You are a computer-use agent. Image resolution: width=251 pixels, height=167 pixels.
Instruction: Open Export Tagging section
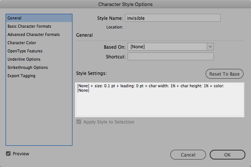point(21,76)
